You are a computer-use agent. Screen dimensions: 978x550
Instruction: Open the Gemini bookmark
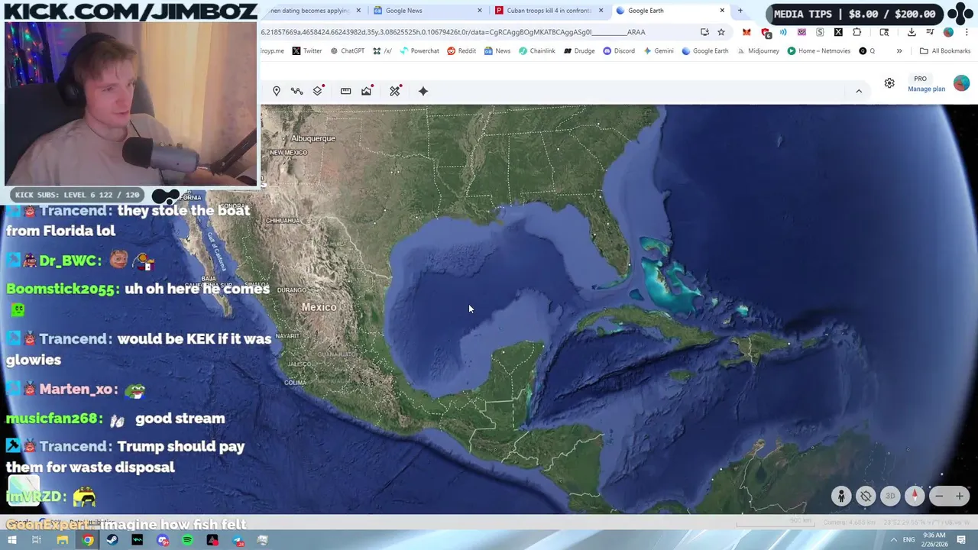click(x=659, y=51)
